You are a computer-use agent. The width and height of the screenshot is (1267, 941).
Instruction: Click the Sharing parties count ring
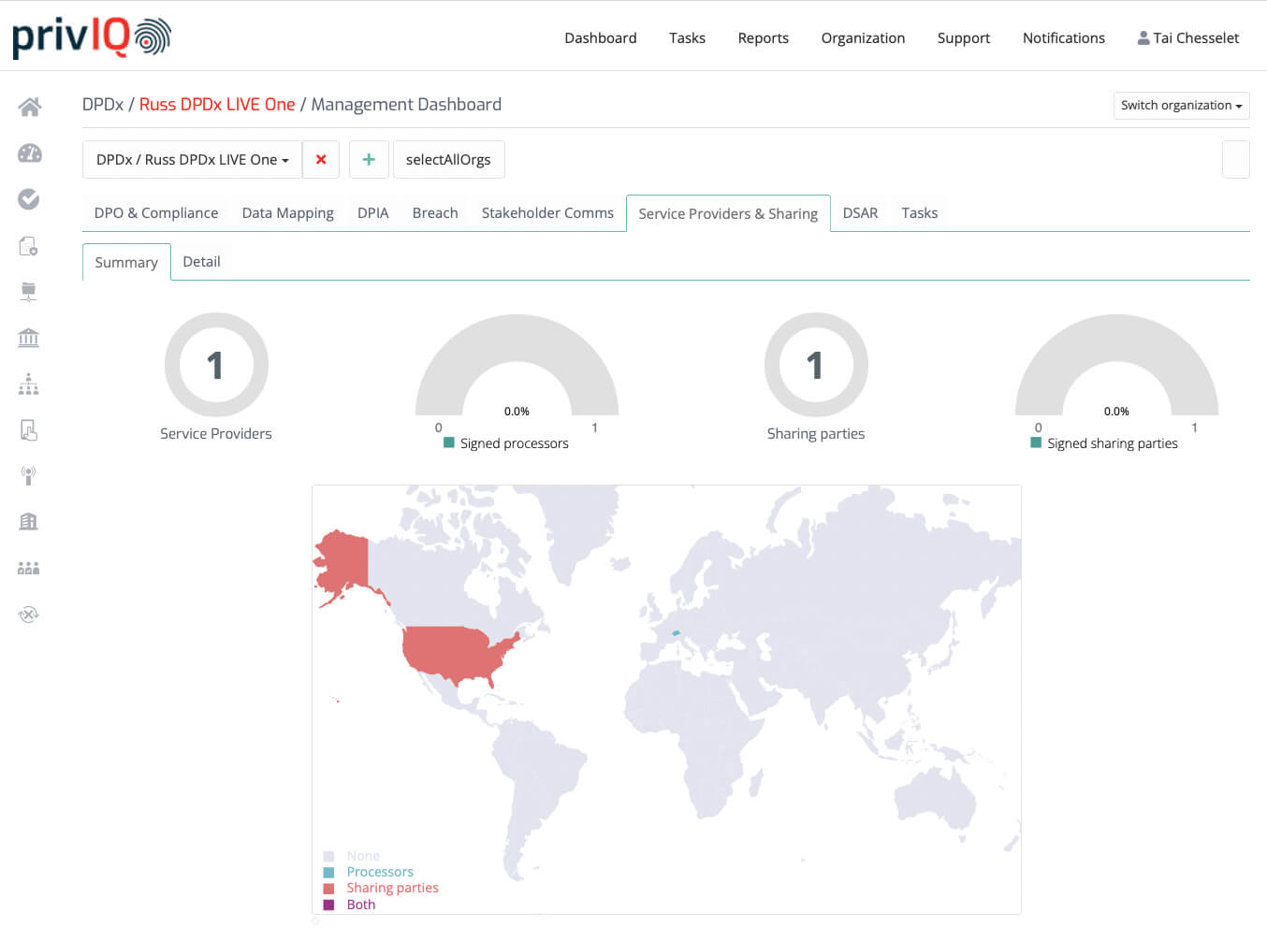point(816,365)
